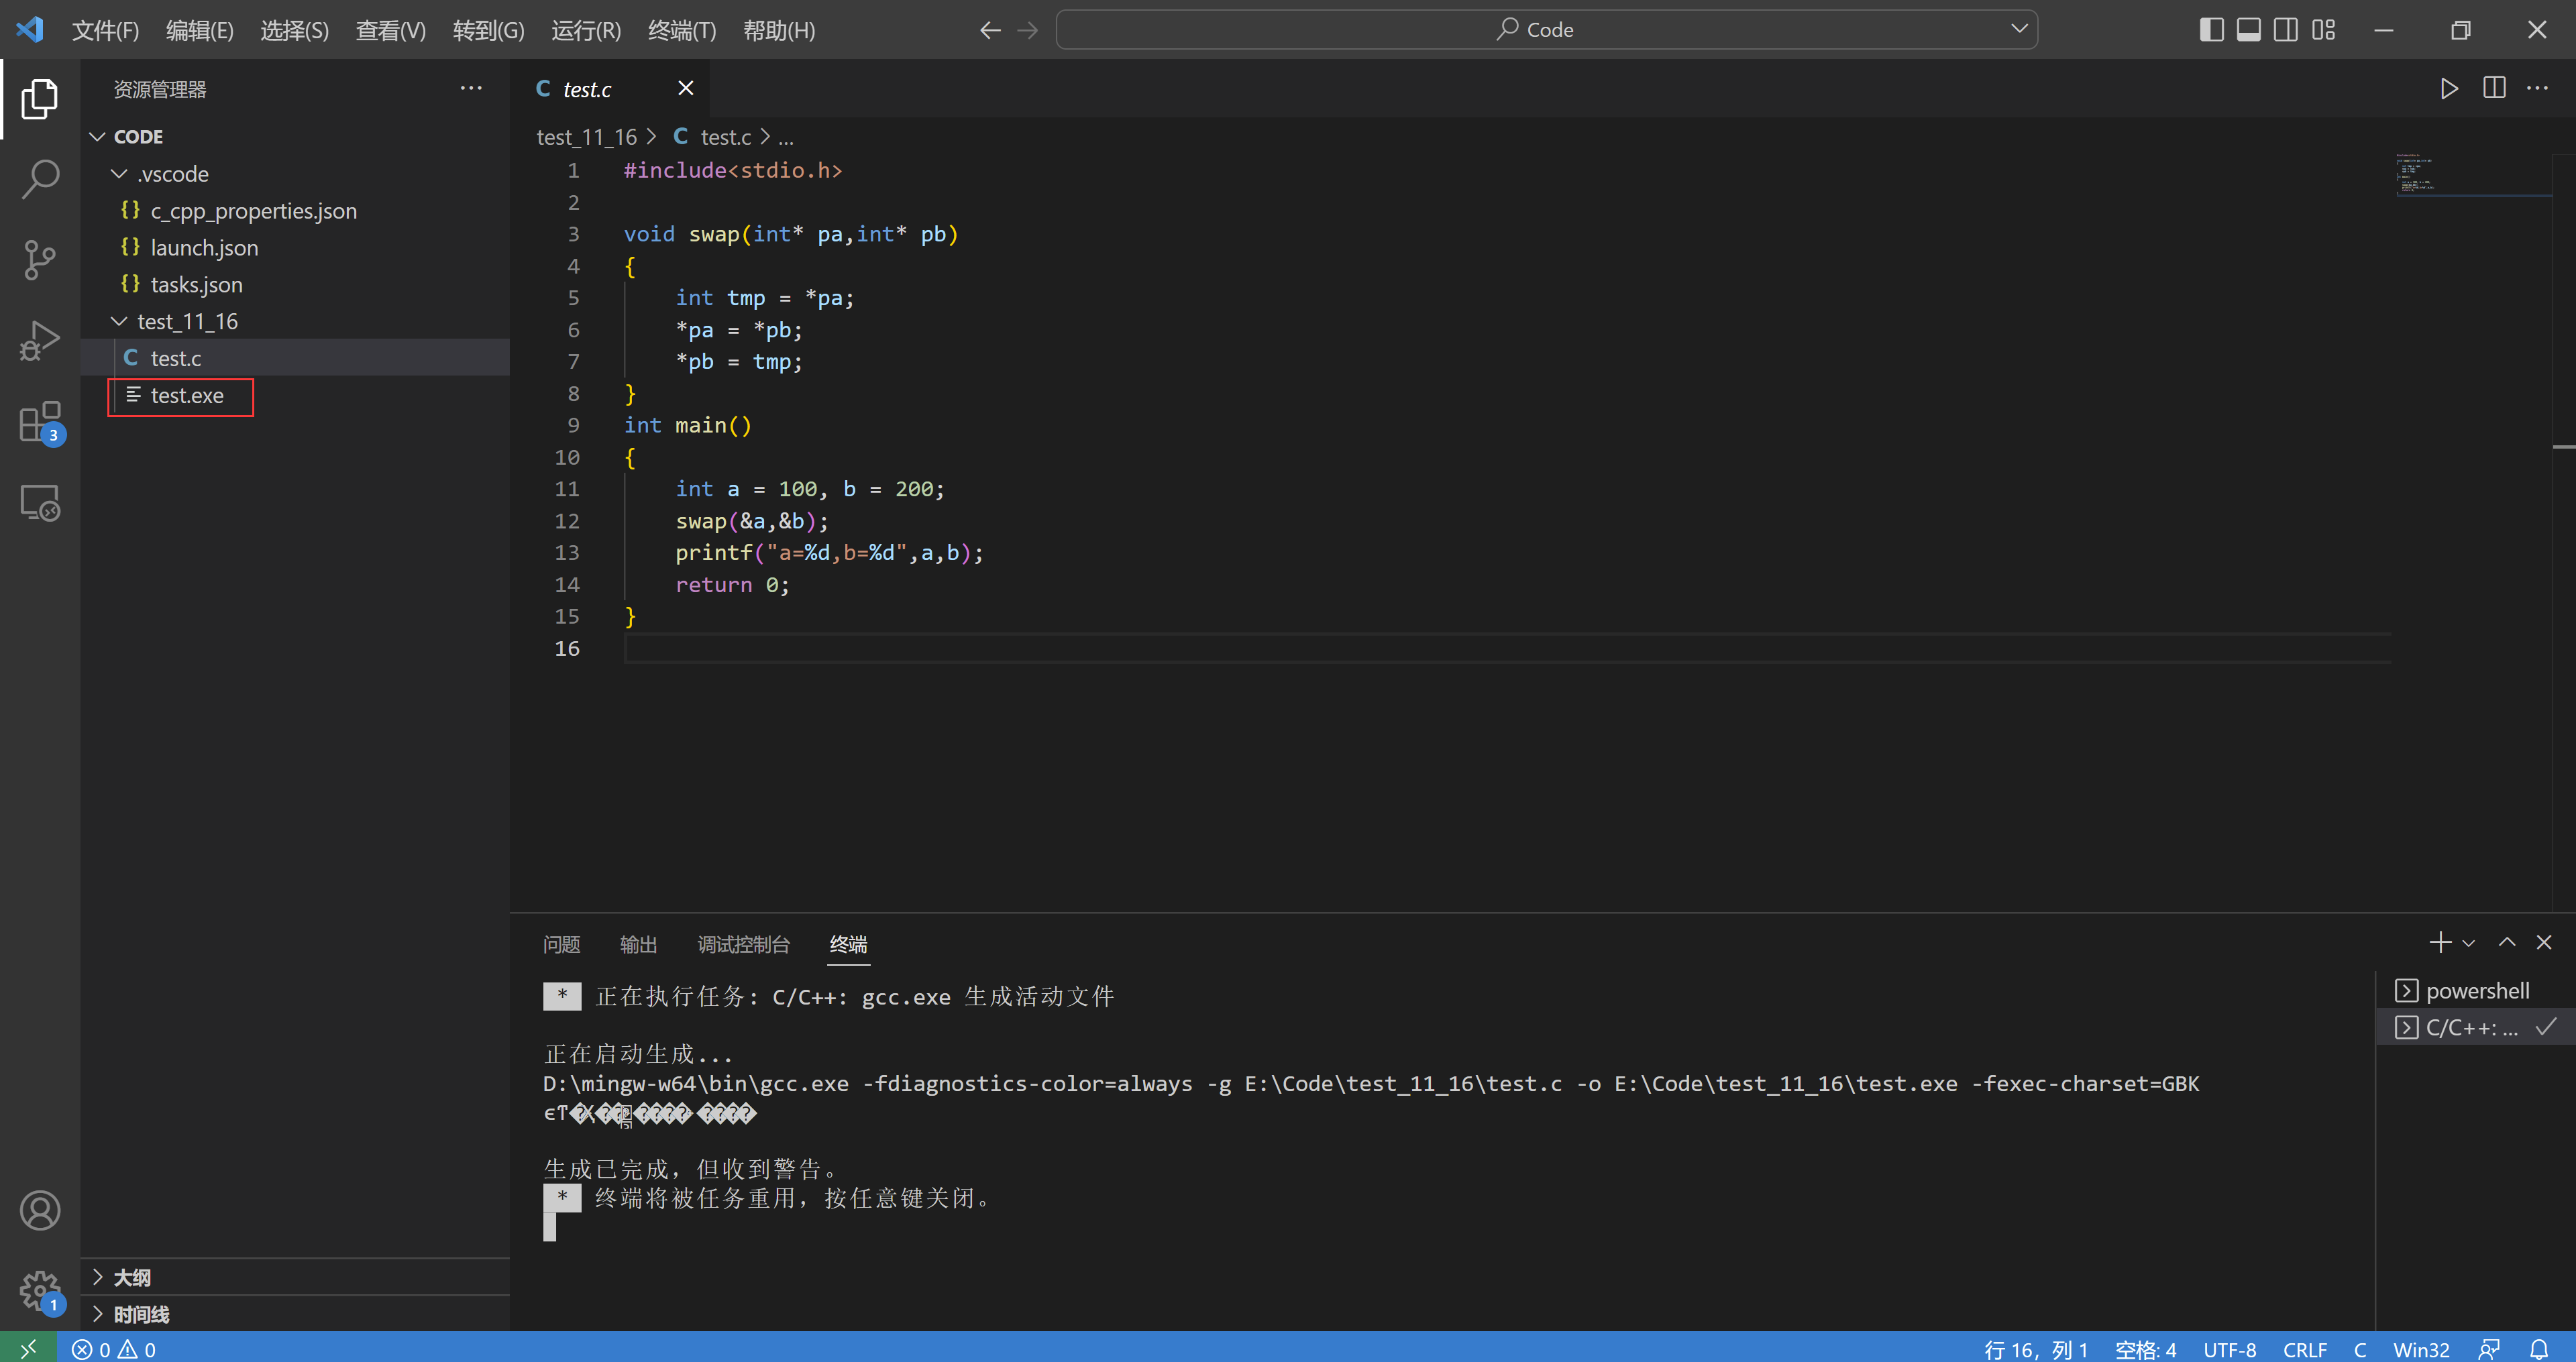Click the Run C/C++ file play button

coord(2448,89)
